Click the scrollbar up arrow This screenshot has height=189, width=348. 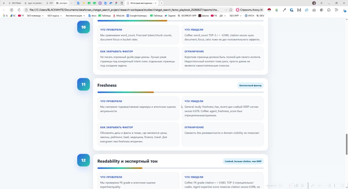click(346, 20)
